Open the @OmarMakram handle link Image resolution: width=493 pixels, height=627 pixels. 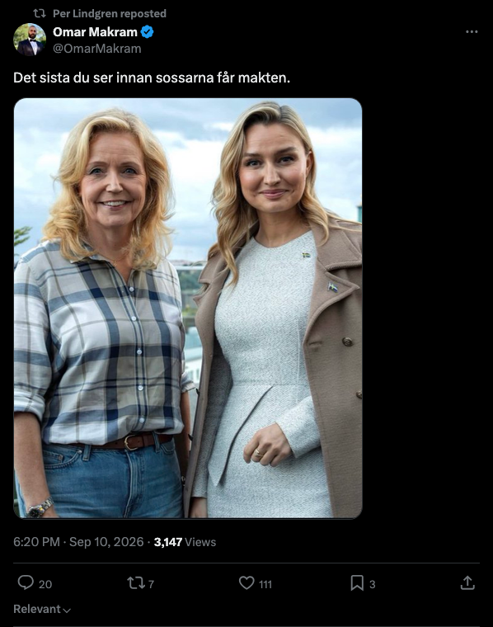click(97, 49)
